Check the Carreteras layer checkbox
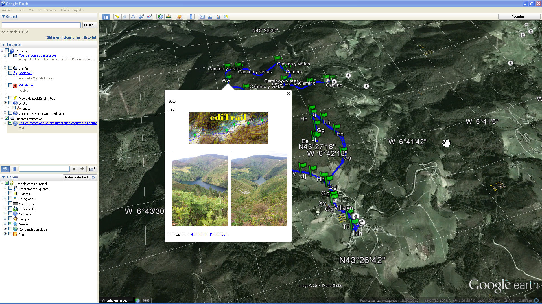The image size is (542, 304). [x=10, y=204]
